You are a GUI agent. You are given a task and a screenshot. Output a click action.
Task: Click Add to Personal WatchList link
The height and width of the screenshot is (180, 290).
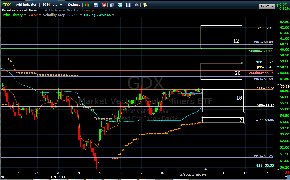pyautogui.click(x=62, y=10)
